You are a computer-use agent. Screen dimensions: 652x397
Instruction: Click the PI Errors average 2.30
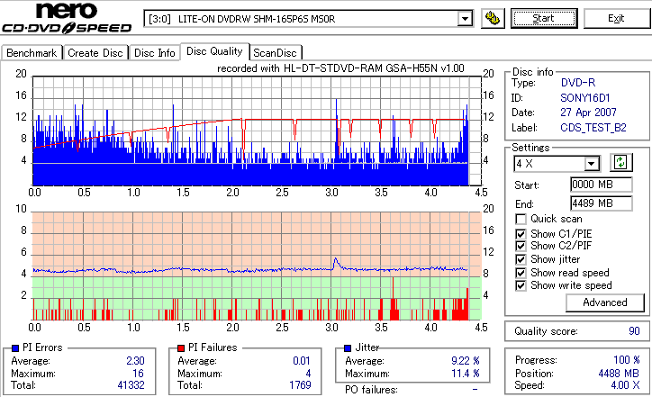point(135,361)
